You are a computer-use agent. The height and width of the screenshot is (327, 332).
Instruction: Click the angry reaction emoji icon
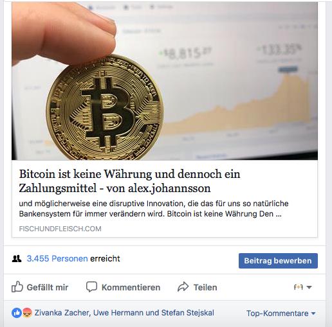pos(27,313)
